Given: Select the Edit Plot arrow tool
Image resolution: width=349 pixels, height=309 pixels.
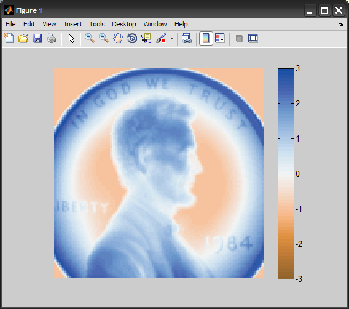Looking at the screenshot, I should click(x=71, y=39).
